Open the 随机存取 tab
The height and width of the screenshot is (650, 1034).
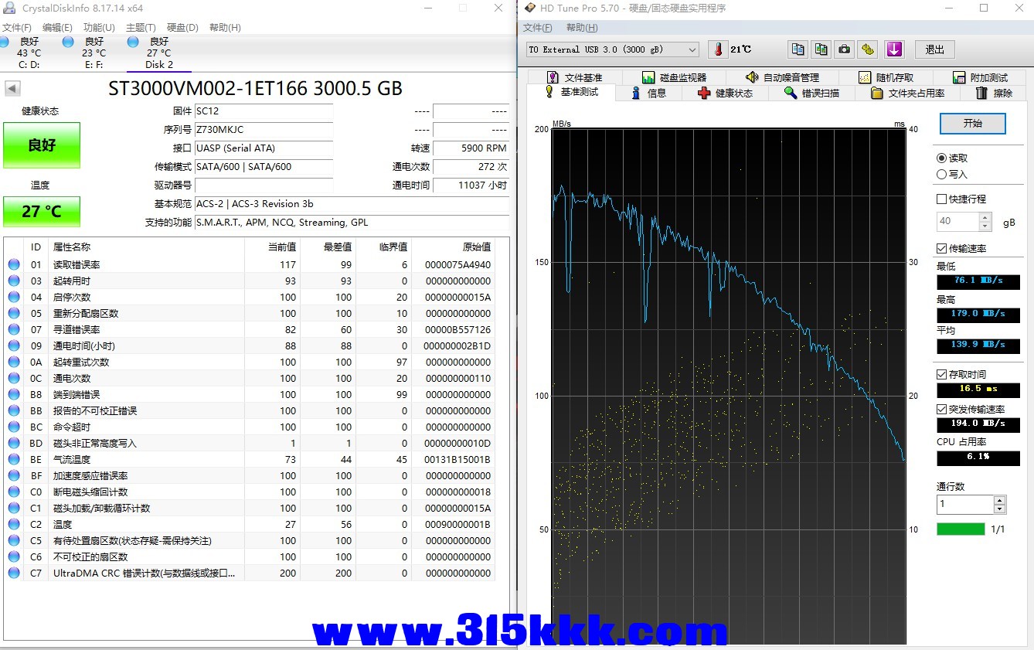886,77
